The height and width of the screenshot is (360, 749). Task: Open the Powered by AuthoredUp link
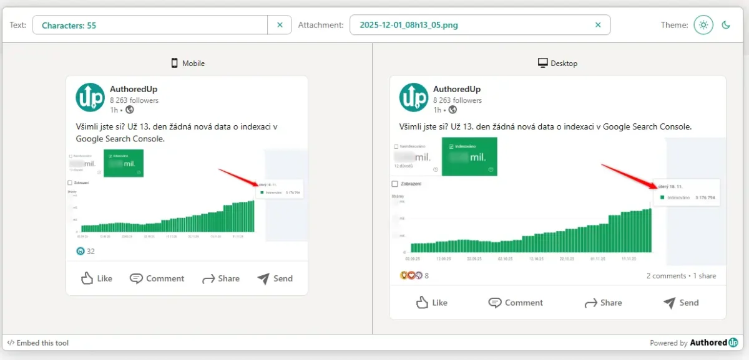693,343
